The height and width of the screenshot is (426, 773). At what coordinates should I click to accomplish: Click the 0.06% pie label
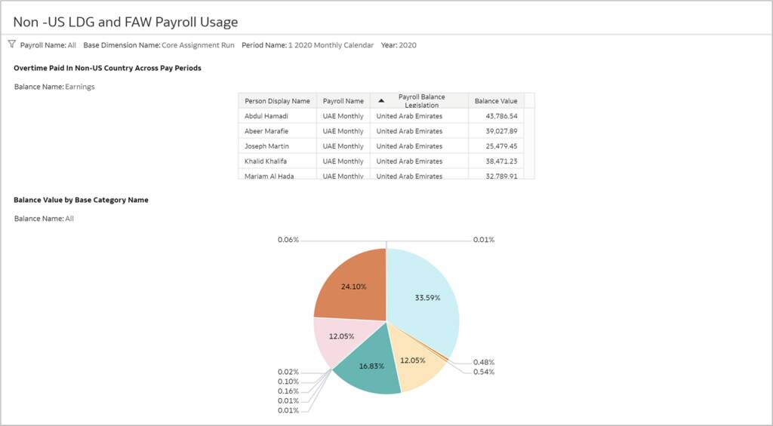pyautogui.click(x=288, y=240)
